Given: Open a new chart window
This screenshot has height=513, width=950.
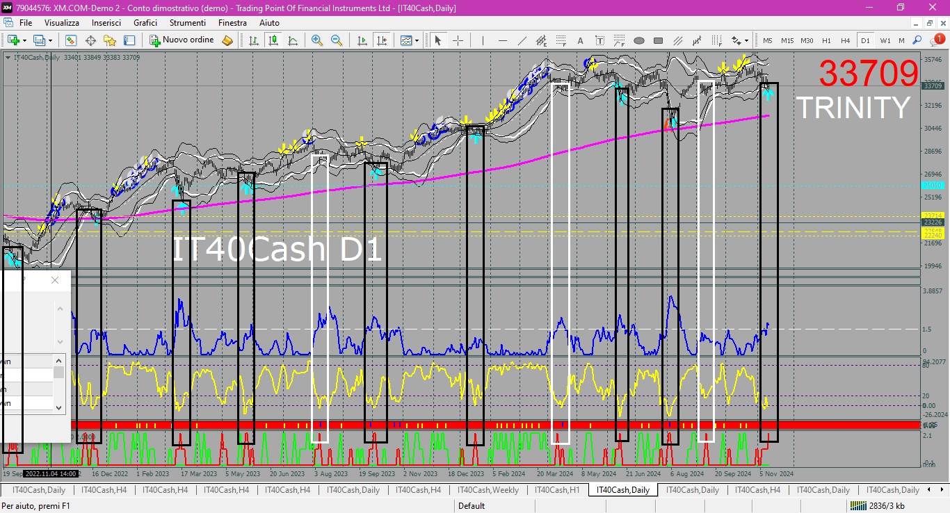Looking at the screenshot, I should click(x=13, y=40).
